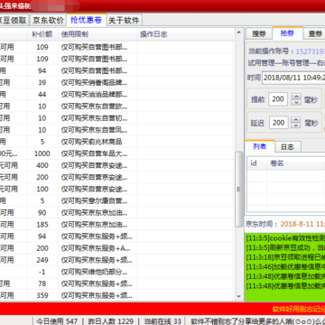Viewport: 325px width, 325px height.
Task: Click the 延迟 value input box
Action: (x=279, y=123)
